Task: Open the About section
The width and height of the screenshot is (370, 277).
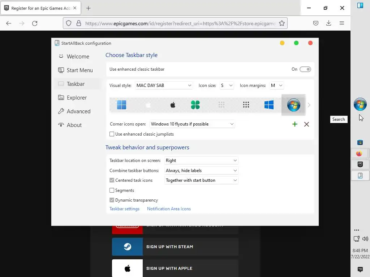Action: pos(77,125)
